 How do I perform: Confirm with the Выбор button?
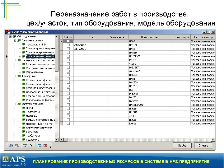182,146
